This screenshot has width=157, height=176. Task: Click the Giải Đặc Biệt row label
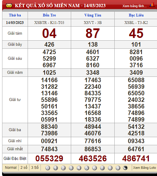point(15,158)
